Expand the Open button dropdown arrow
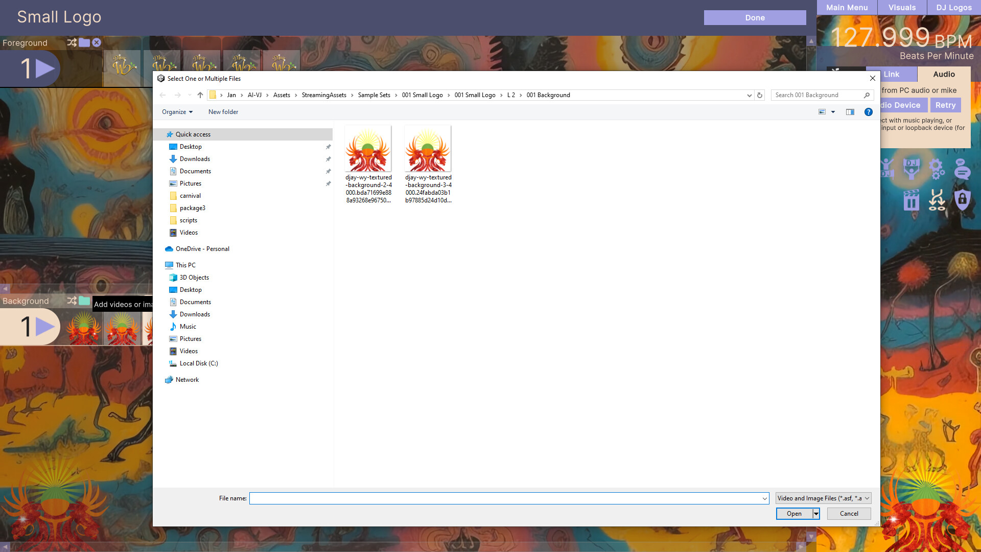 [x=815, y=514]
